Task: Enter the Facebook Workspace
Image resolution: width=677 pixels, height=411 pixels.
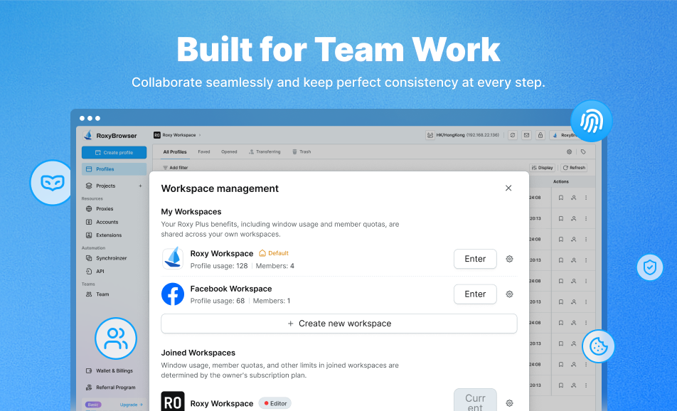Action: tap(475, 294)
